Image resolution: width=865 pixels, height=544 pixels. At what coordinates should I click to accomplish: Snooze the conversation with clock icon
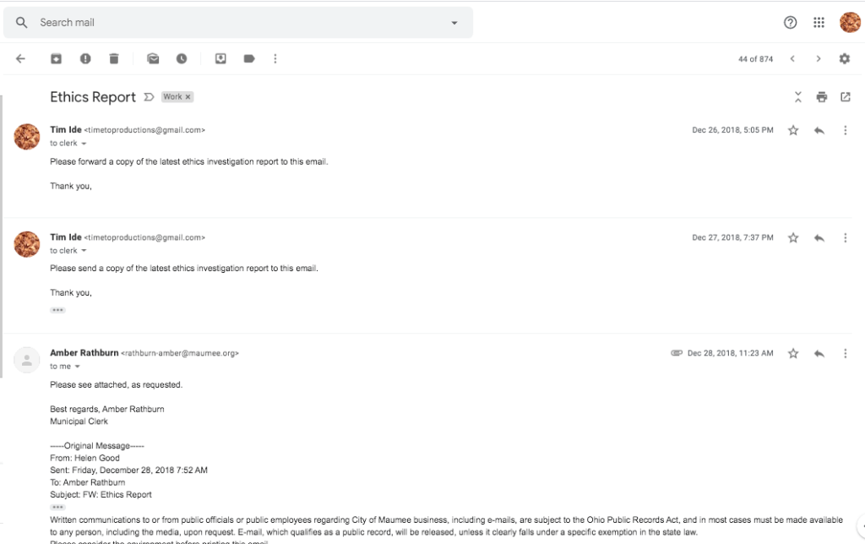182,58
